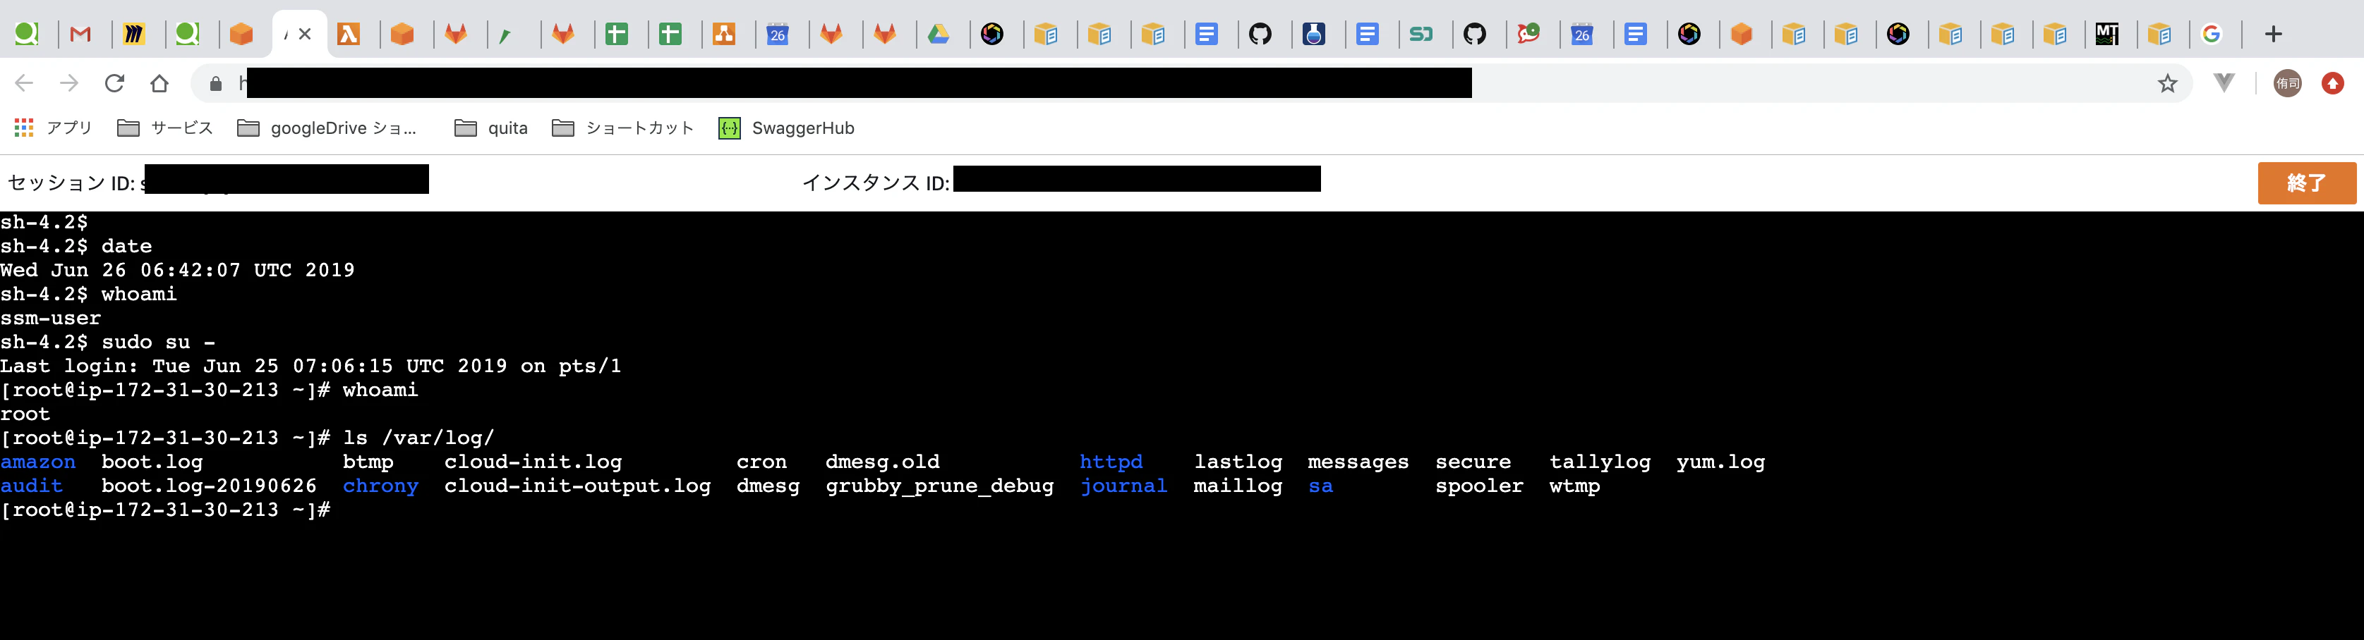The image size is (2364, 640).
Task: Switch to the Google search tab
Action: coord(2212,35)
